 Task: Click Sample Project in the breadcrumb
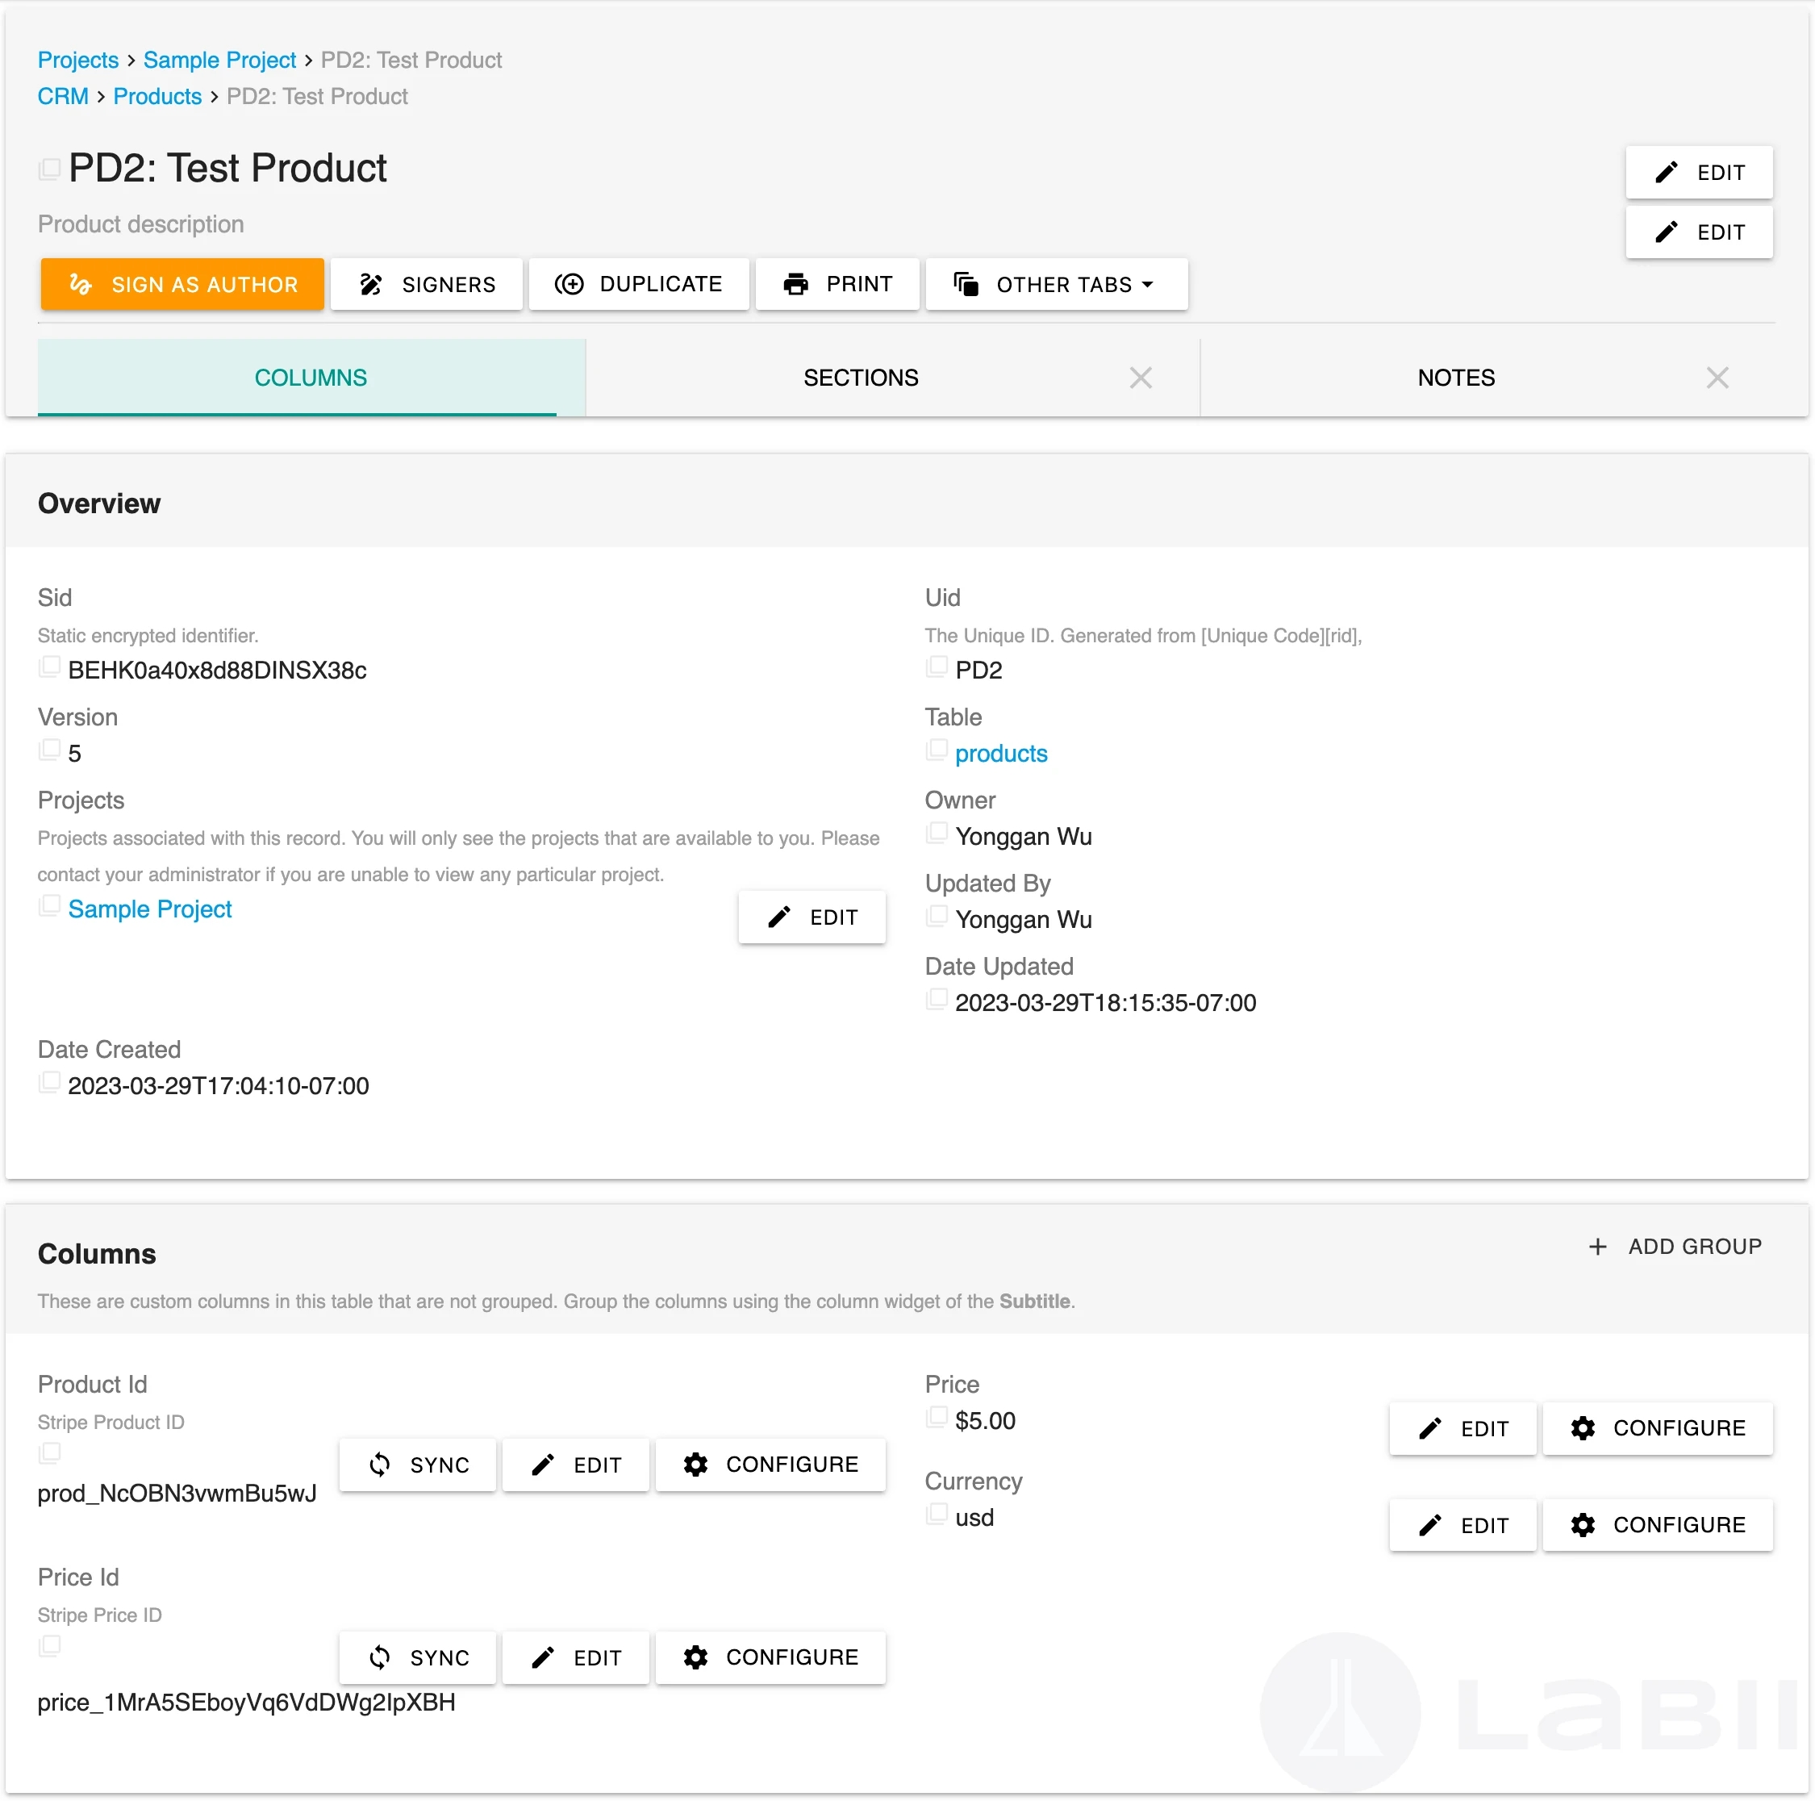[219, 61]
